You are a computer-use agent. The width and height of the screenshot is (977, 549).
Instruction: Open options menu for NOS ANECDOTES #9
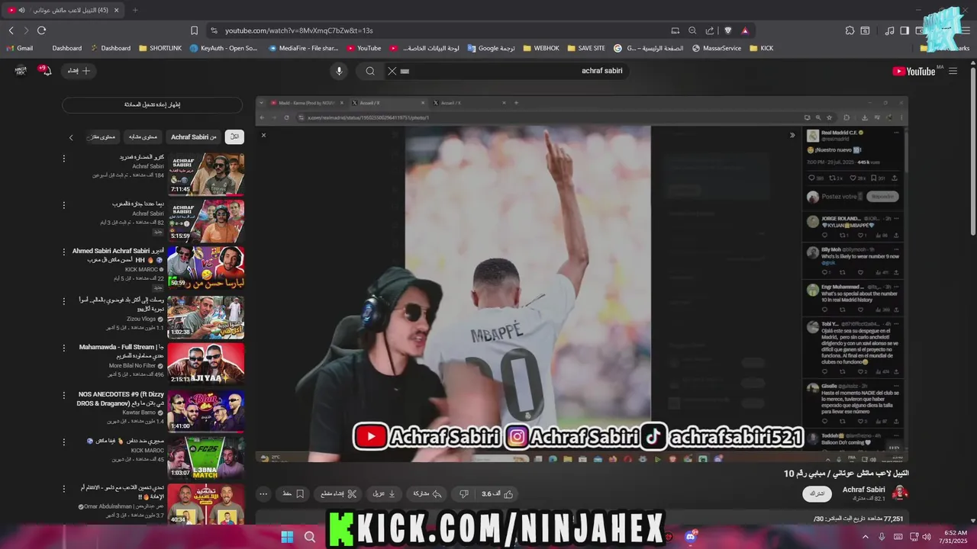coord(64,395)
